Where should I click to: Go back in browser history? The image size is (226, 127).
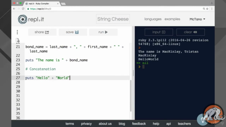14,9
